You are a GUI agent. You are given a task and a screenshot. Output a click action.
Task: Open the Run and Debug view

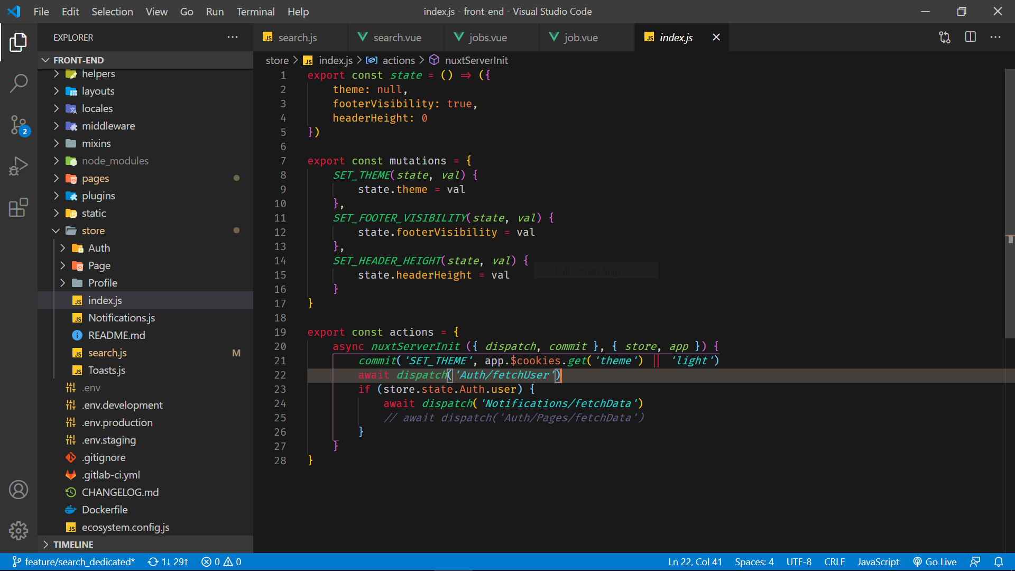pyautogui.click(x=19, y=165)
